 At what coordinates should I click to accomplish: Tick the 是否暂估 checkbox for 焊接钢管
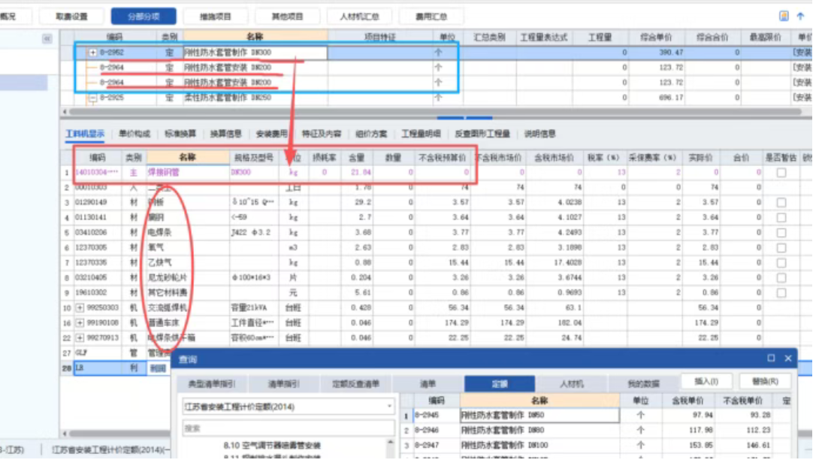tap(781, 172)
